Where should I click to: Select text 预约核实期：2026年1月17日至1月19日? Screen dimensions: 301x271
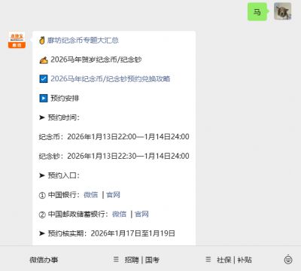click(x=111, y=233)
